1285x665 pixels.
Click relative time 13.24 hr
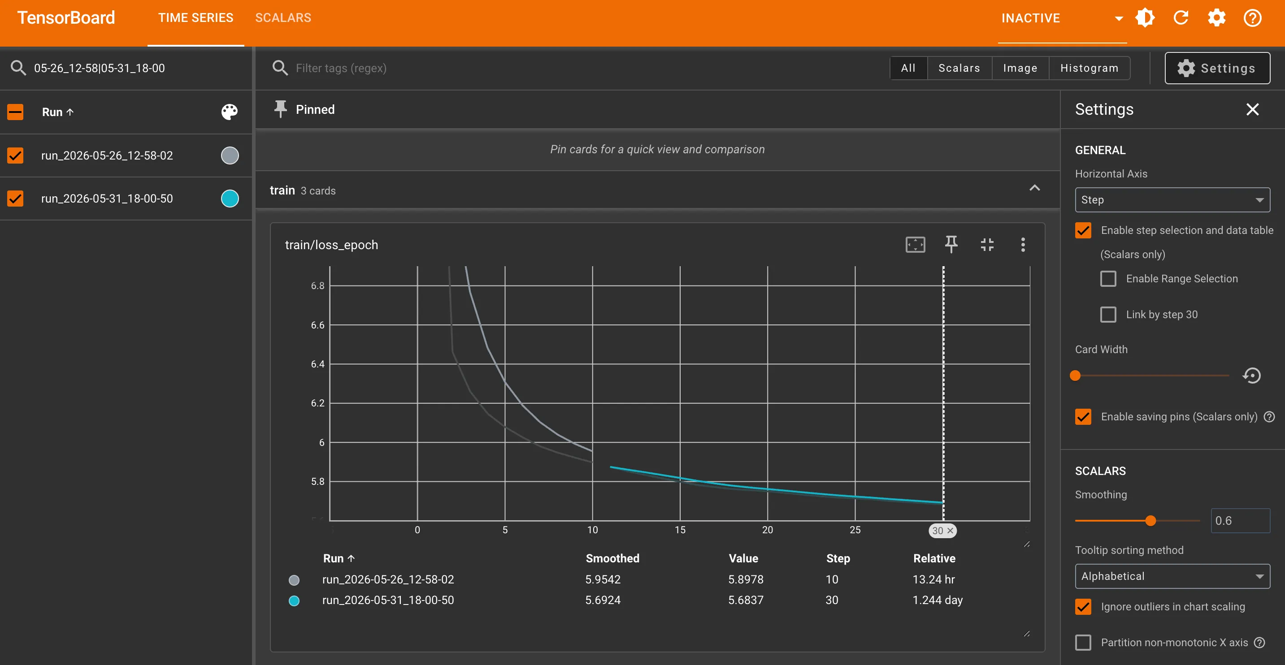point(933,579)
